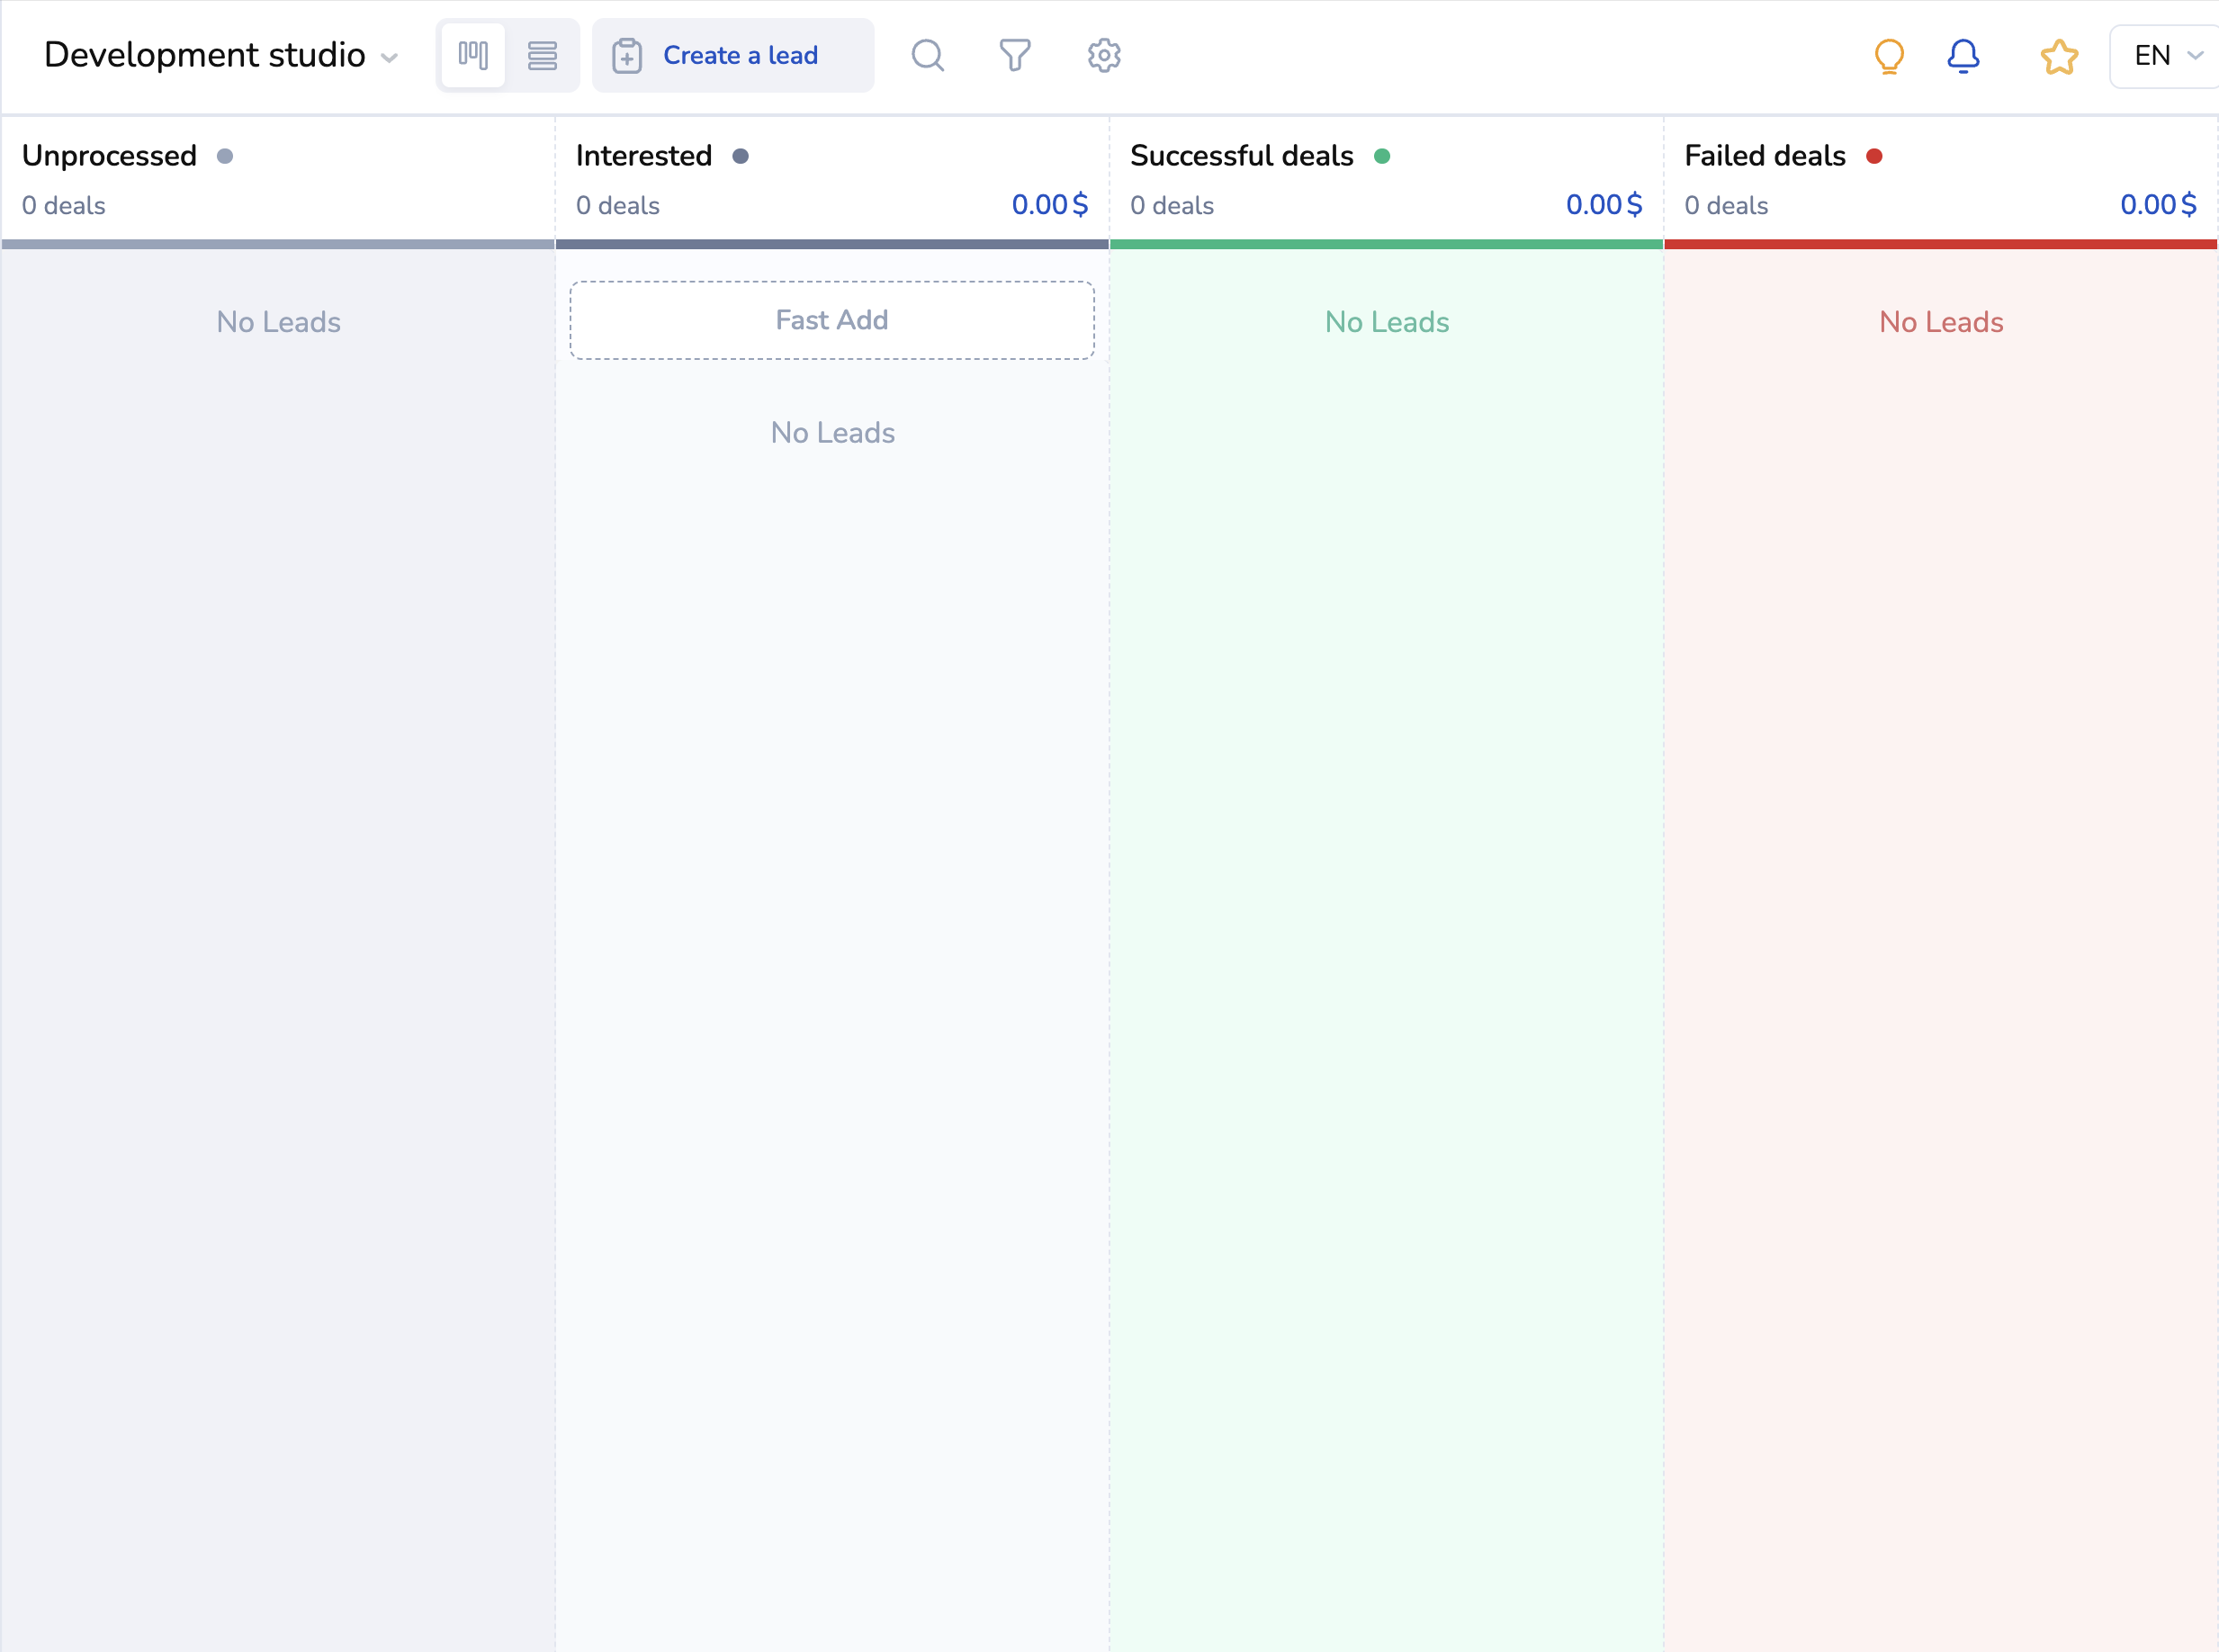The height and width of the screenshot is (1652, 2219).
Task: Open pipeline settings gear icon
Action: pos(1103,55)
